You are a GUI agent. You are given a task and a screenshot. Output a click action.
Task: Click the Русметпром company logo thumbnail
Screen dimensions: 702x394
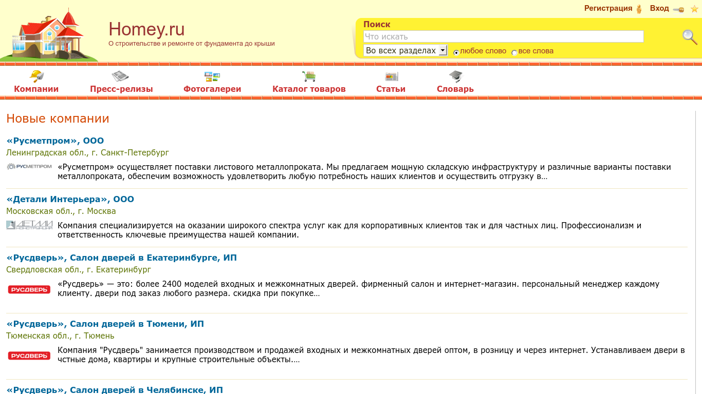[29, 166]
